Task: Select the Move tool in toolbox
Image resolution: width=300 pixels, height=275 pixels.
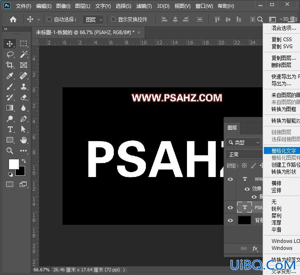Action: pos(9,44)
